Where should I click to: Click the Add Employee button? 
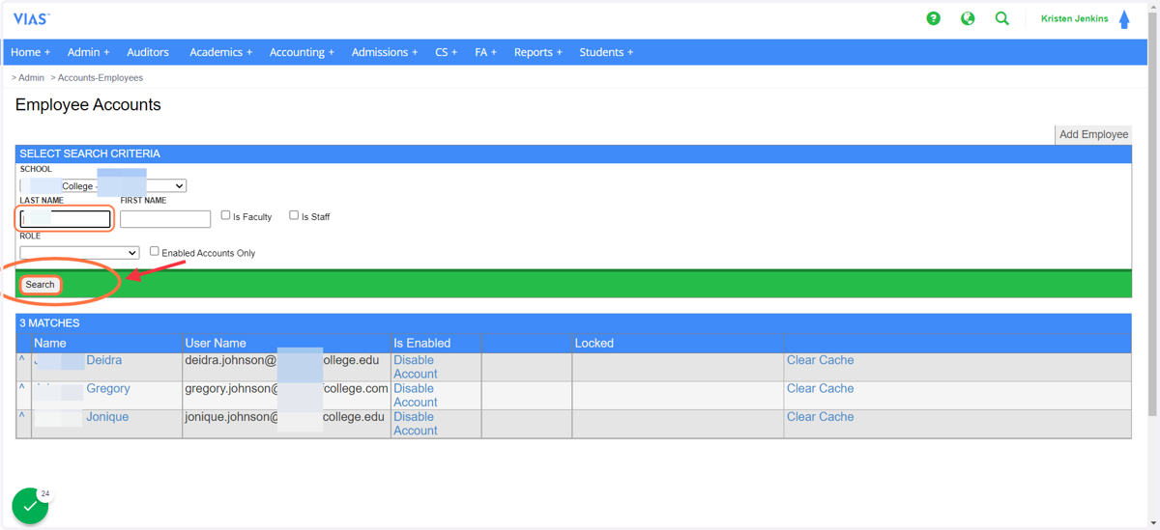coord(1093,134)
